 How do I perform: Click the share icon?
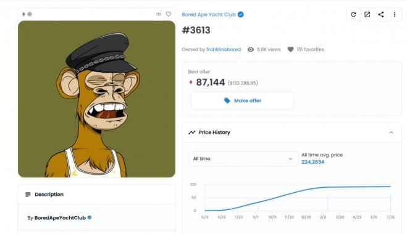[381, 15]
